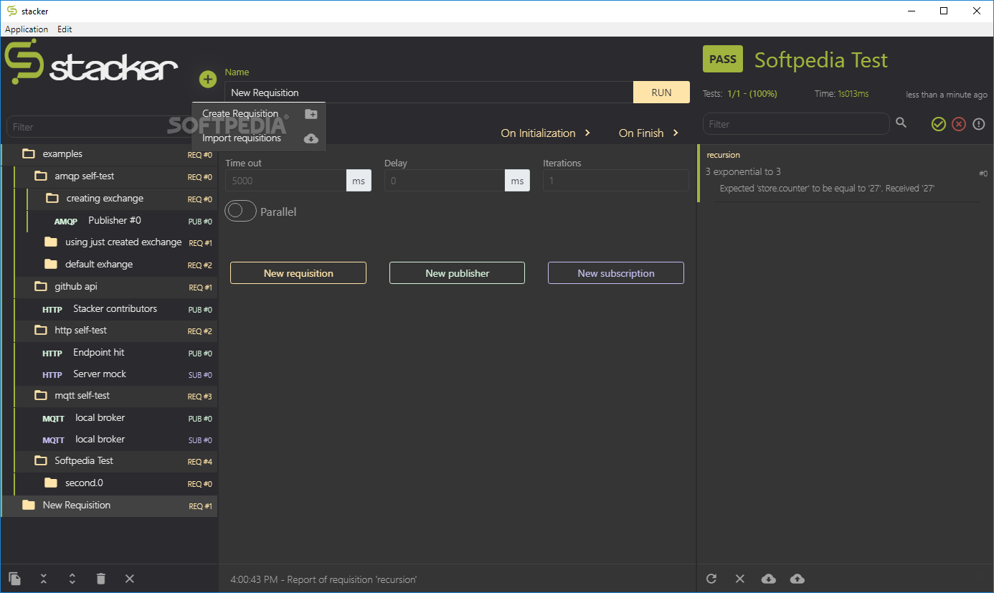Viewport: 994px width, 593px height.
Task: Expand using just created exchange folder
Action: tap(51, 242)
